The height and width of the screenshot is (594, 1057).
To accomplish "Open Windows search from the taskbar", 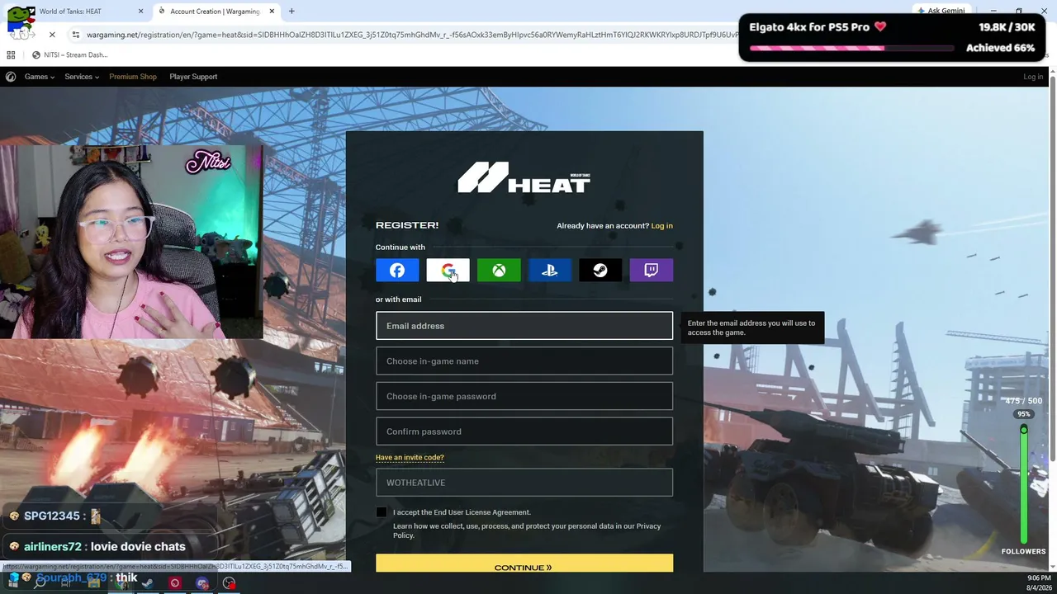I will coord(40,583).
